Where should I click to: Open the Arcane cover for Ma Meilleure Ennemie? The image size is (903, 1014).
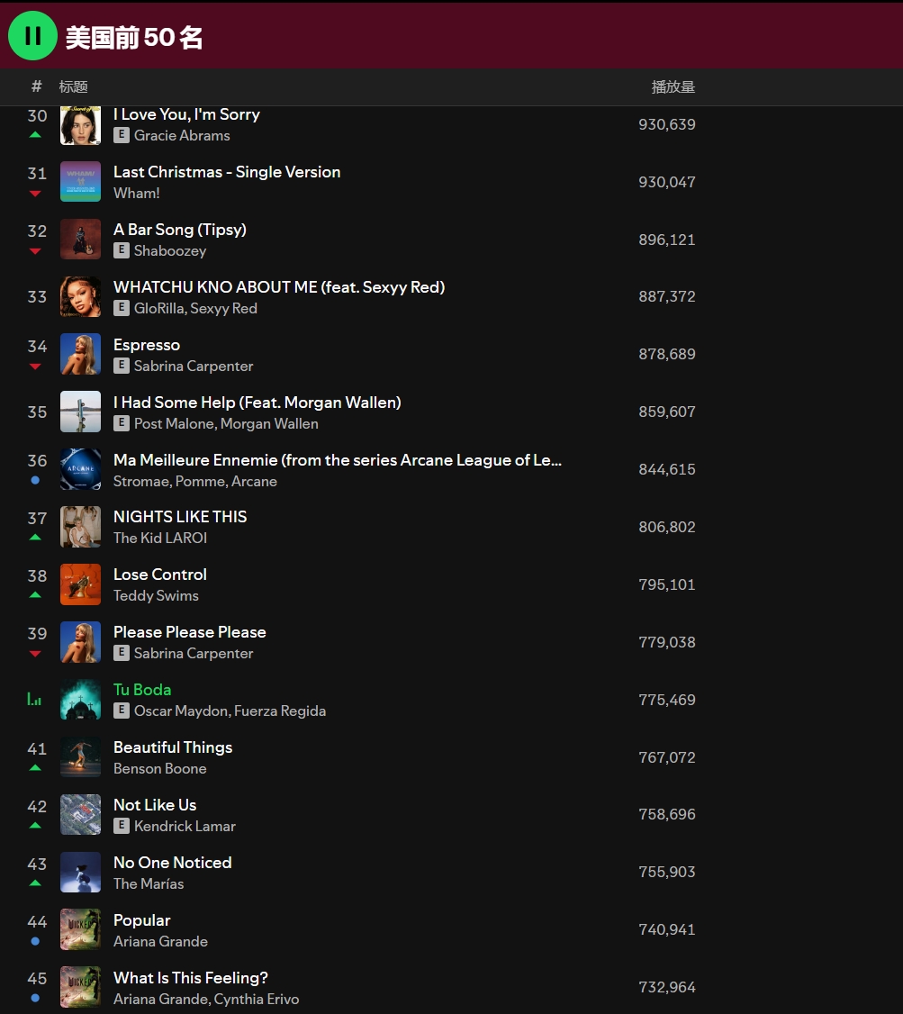point(81,469)
